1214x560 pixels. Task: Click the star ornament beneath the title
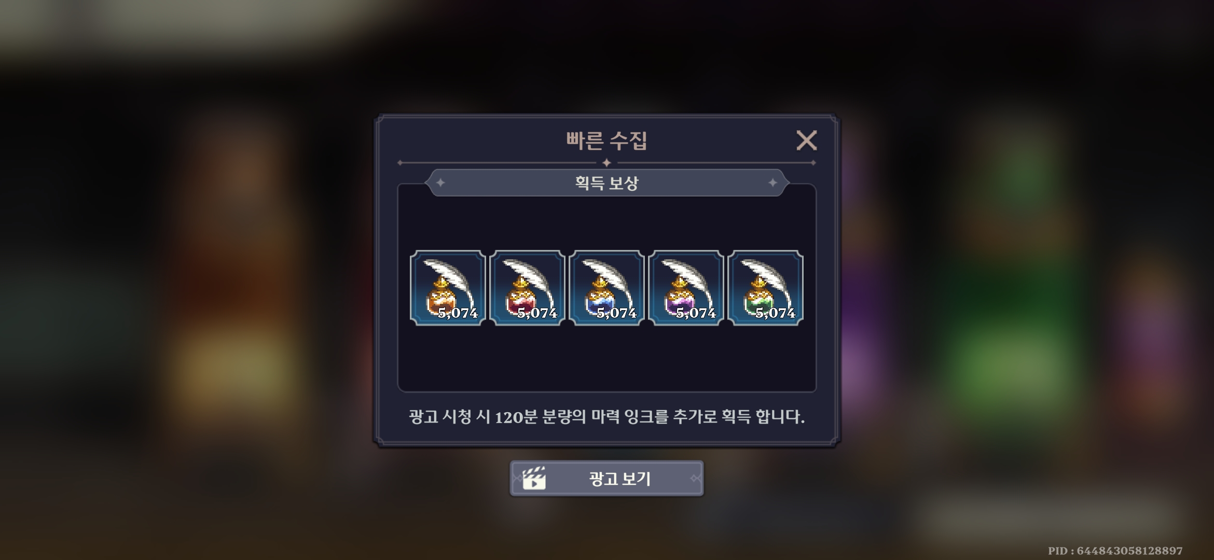tap(606, 163)
